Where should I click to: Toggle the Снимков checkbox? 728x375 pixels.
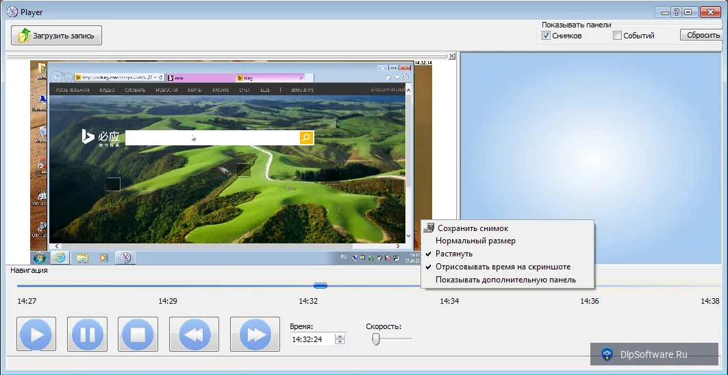[x=546, y=36]
